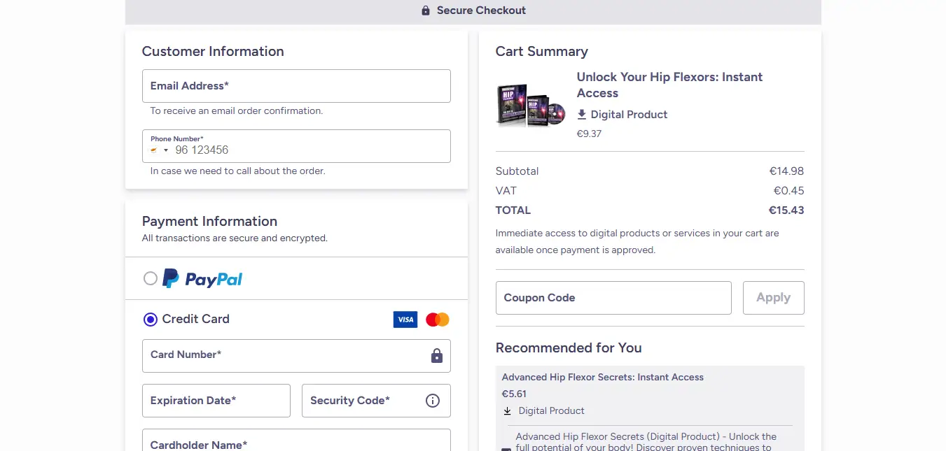The height and width of the screenshot is (451, 946).
Task: Click the Secure Checkout padlock icon
Action: (426, 10)
